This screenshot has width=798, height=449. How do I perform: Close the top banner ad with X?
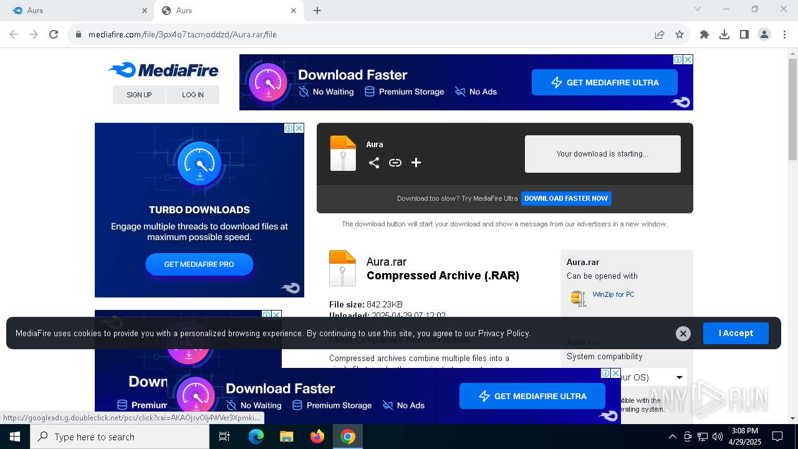(x=688, y=60)
